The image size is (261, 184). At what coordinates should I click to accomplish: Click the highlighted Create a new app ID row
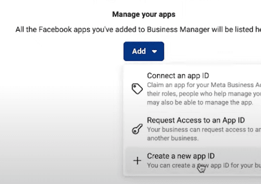193,161
